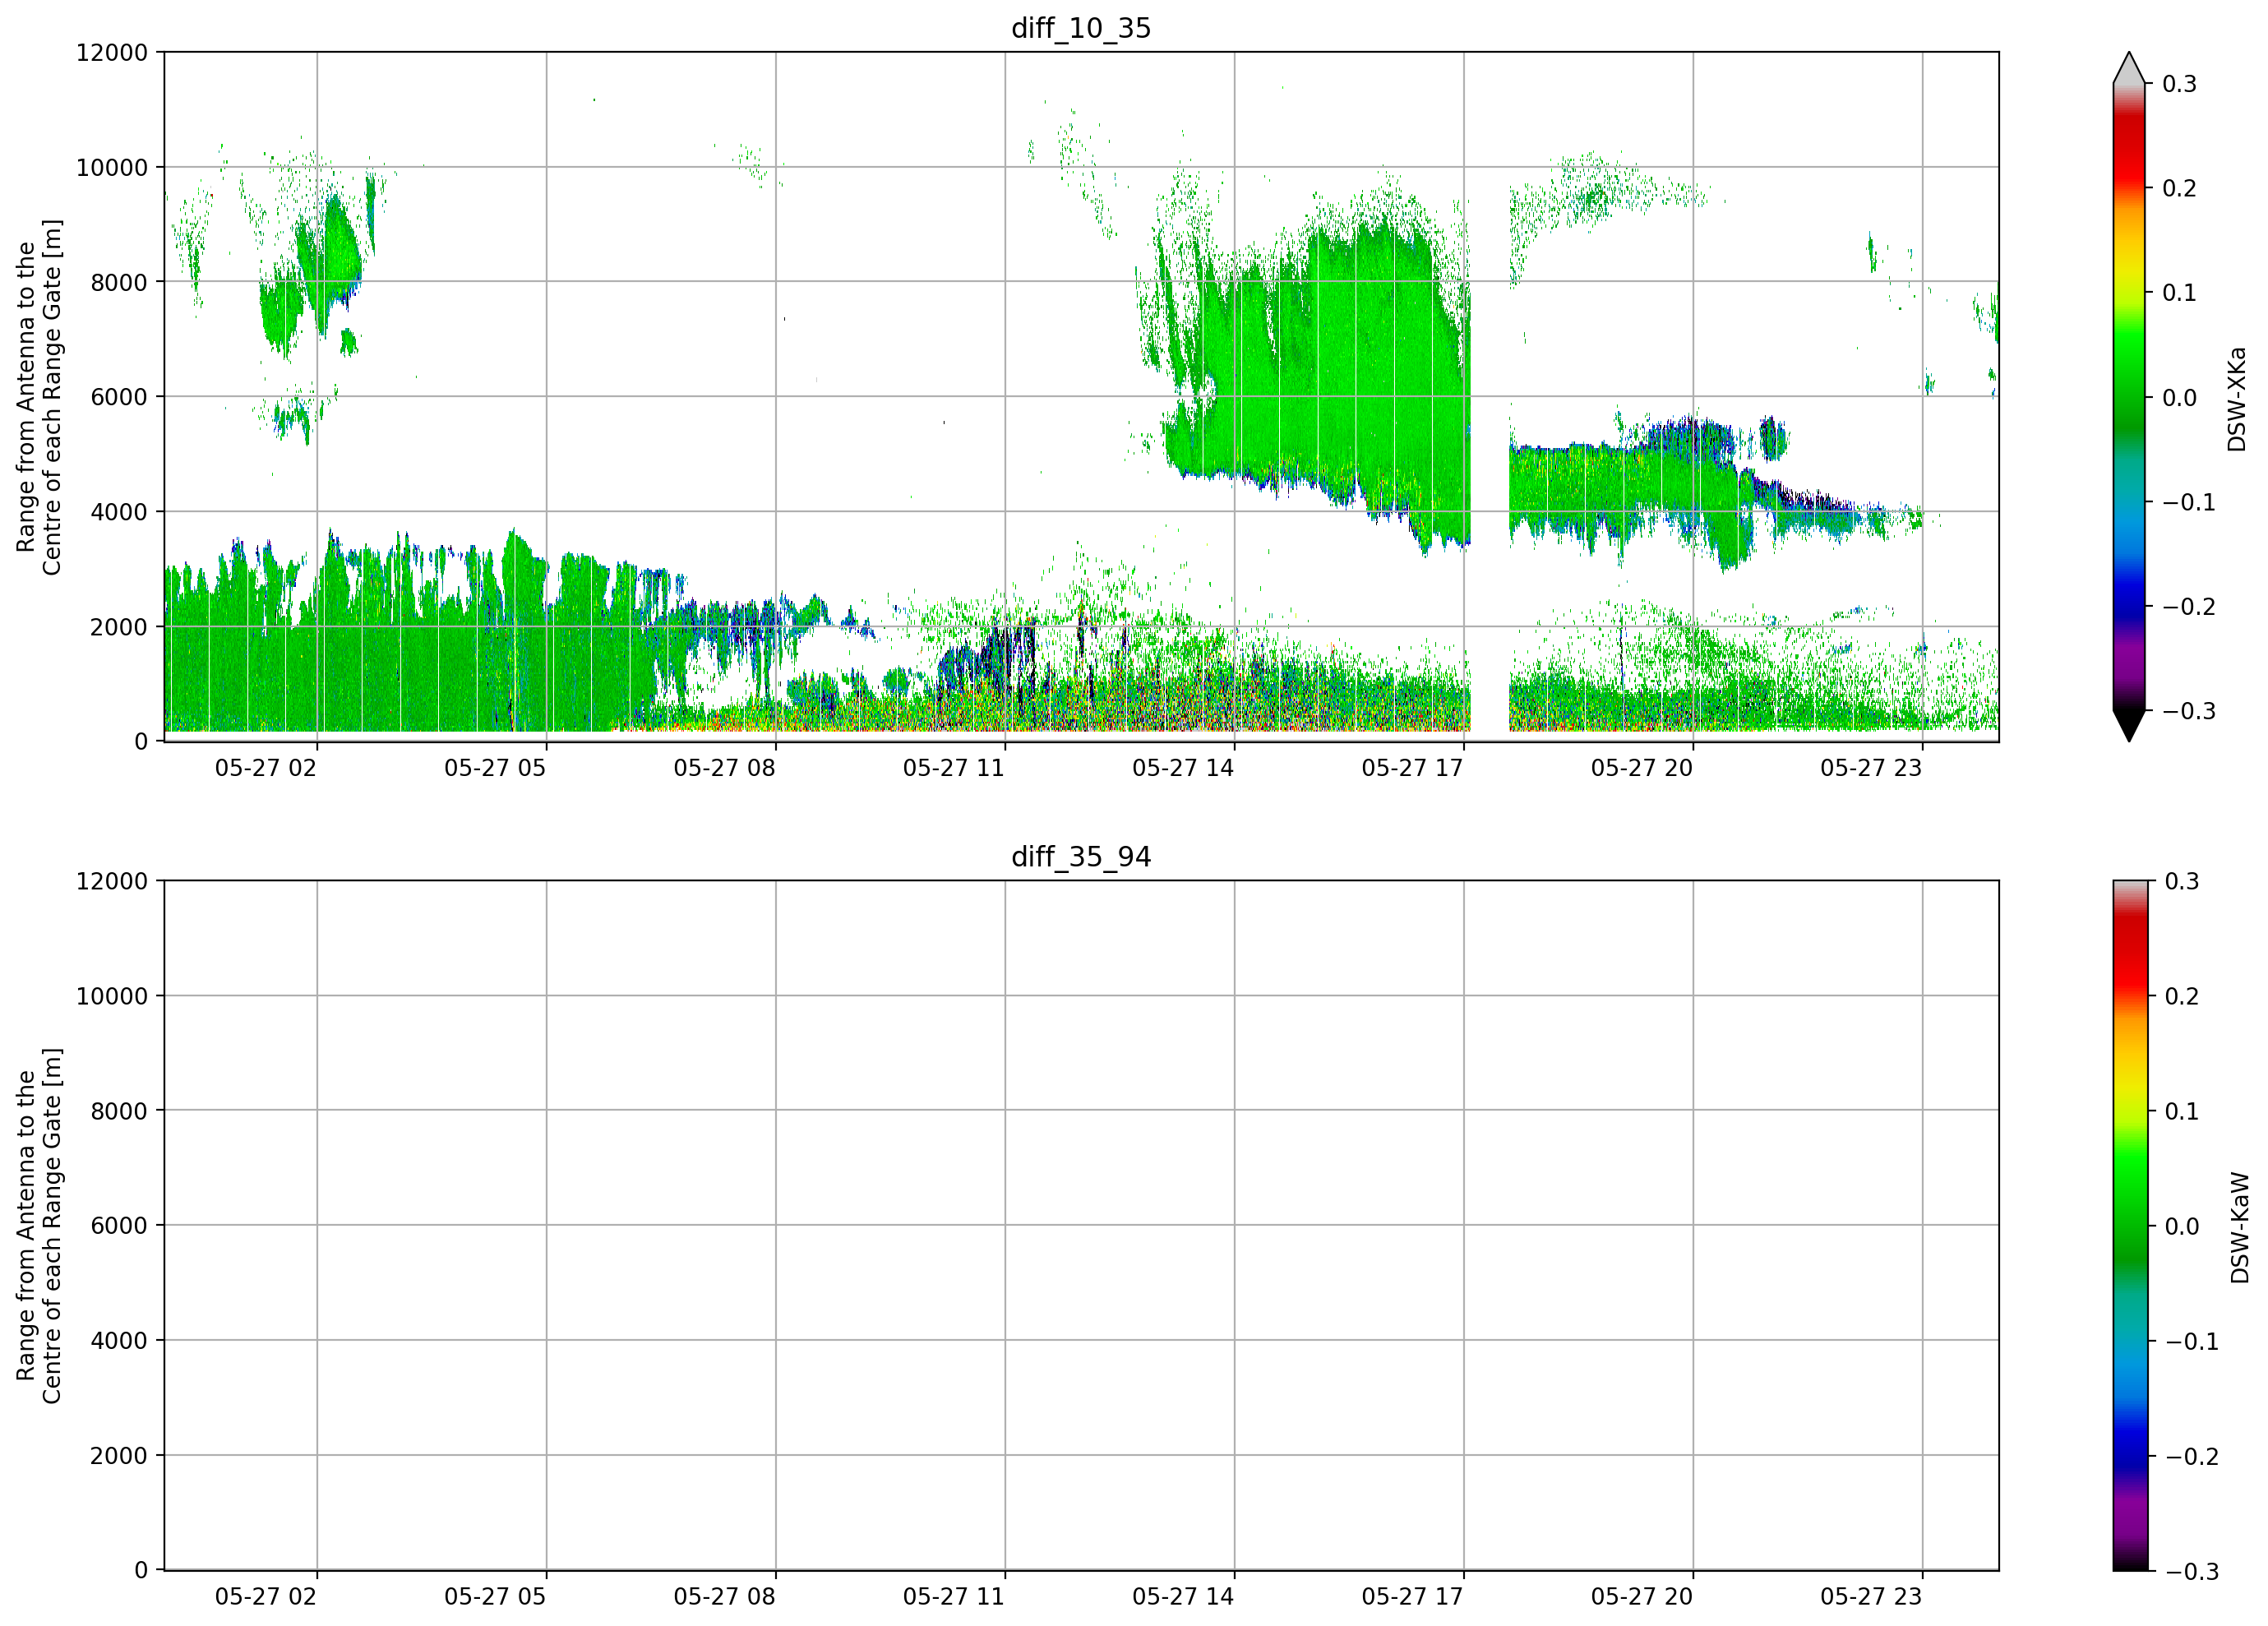The height and width of the screenshot is (1626, 2268).
Task: Click the 05-27 11 x-tick under diff_10_35
Action: (954, 768)
